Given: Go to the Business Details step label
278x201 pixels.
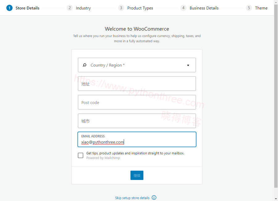Looking at the screenshot, I should [204, 8].
